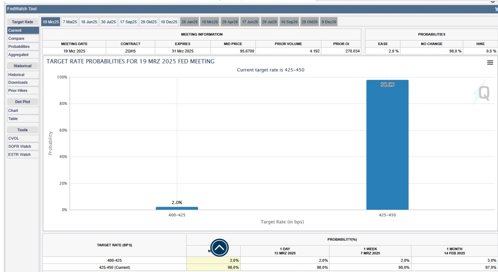Screen dimensions: 498x272
Task: Click the tall 425–450 probability bar
Action: (x=387, y=145)
